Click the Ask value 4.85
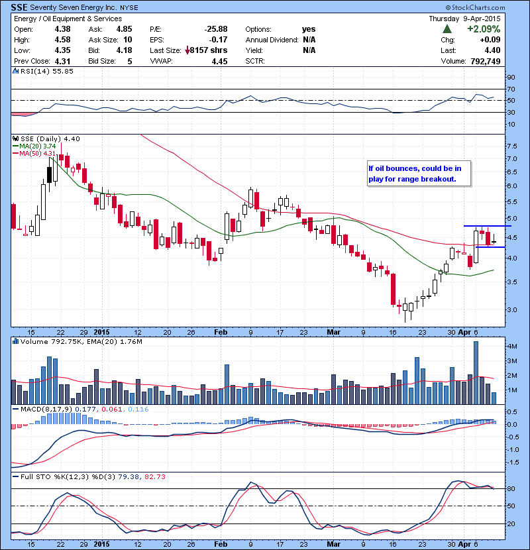Image resolution: width=530 pixels, height=550 pixels. click(124, 29)
